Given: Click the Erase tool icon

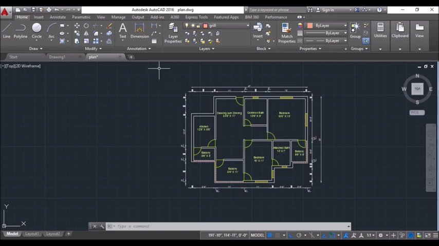Looking at the screenshot, I should click(109, 26).
